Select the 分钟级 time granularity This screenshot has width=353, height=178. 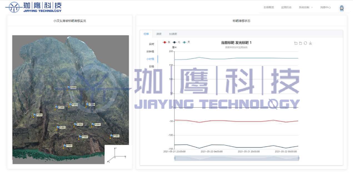click(150, 51)
